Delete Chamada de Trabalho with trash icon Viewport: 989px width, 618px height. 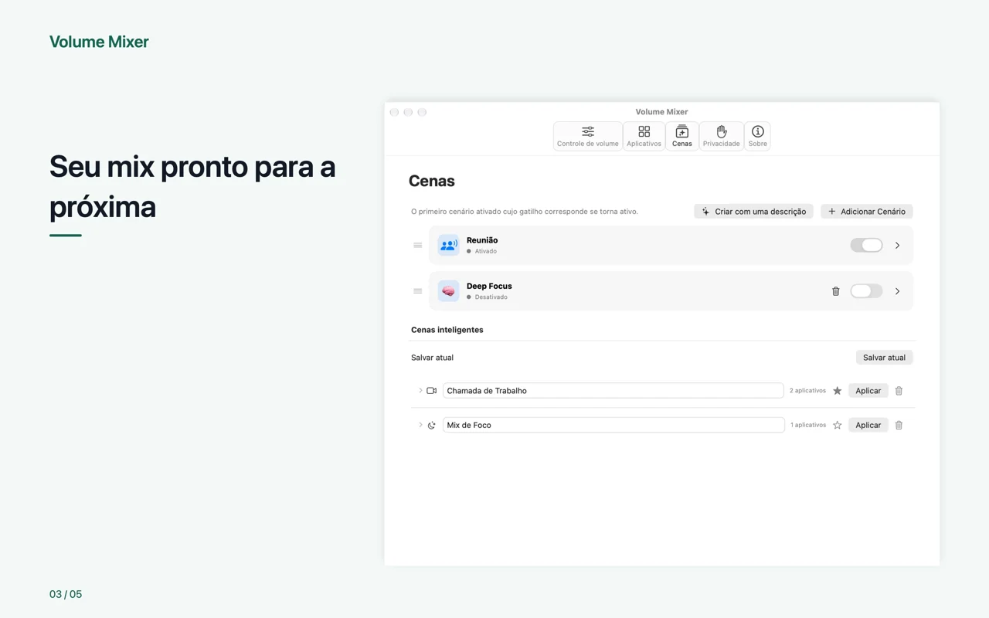point(899,391)
